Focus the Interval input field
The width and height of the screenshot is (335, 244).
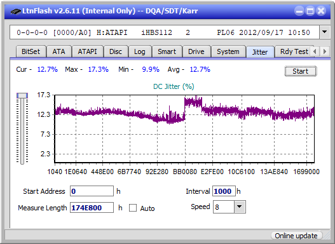[x=224, y=191]
